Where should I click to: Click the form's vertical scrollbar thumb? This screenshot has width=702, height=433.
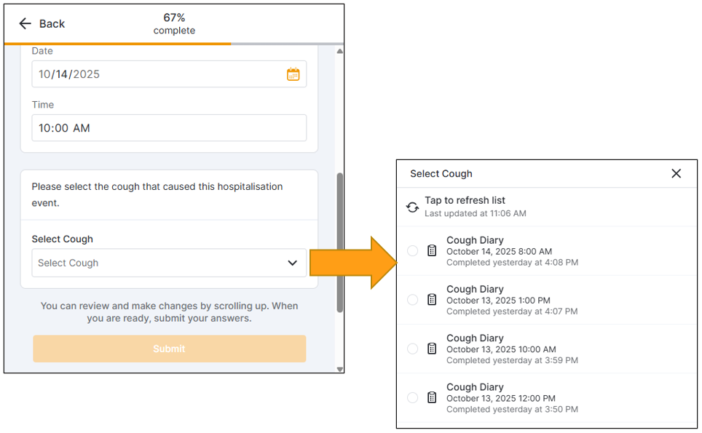[339, 240]
